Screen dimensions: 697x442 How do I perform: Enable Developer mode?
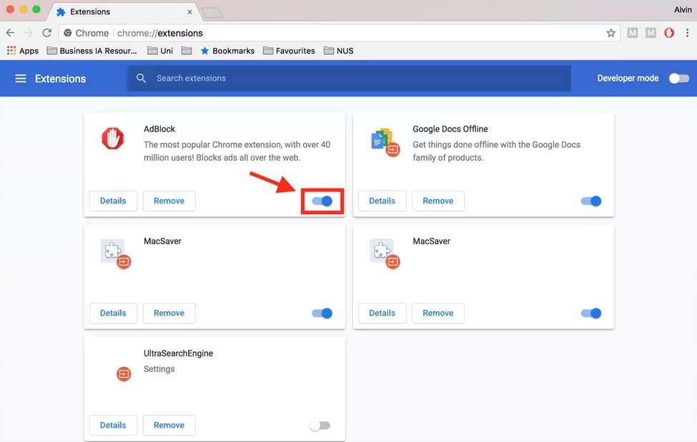(679, 79)
